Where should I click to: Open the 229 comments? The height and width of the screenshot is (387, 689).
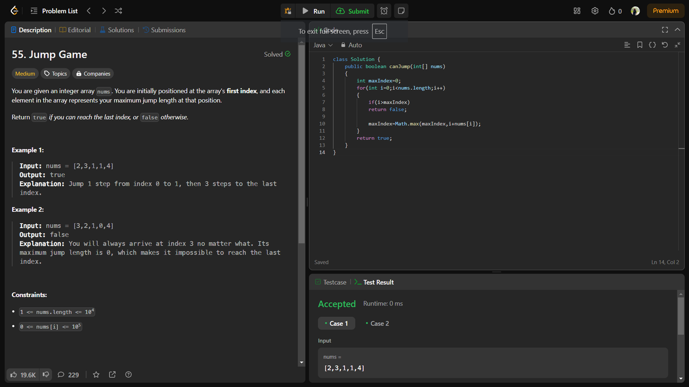click(x=68, y=375)
